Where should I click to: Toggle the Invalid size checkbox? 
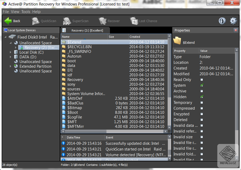pos(202,137)
